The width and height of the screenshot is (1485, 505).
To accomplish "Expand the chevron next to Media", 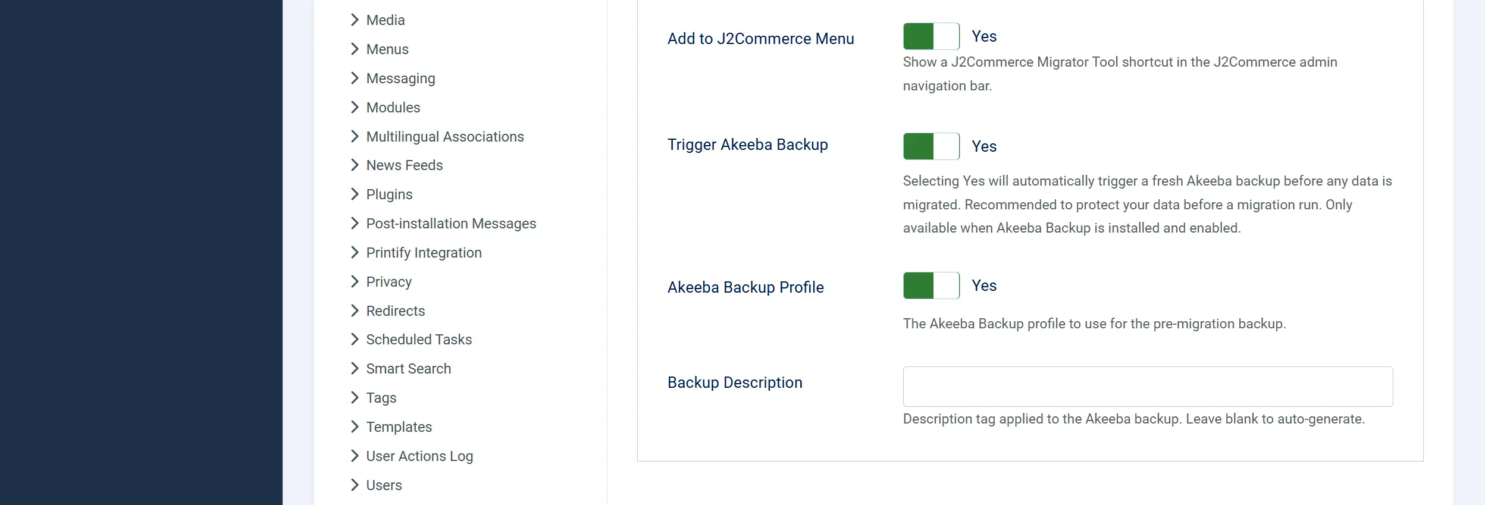I will tap(355, 20).
